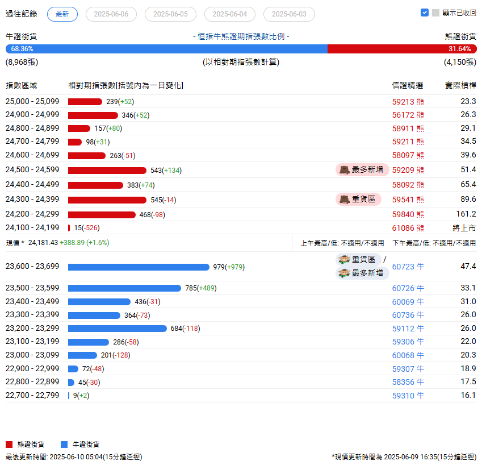
Task: Click bear icon in 24,500 最多新增 badge
Action: (345, 170)
